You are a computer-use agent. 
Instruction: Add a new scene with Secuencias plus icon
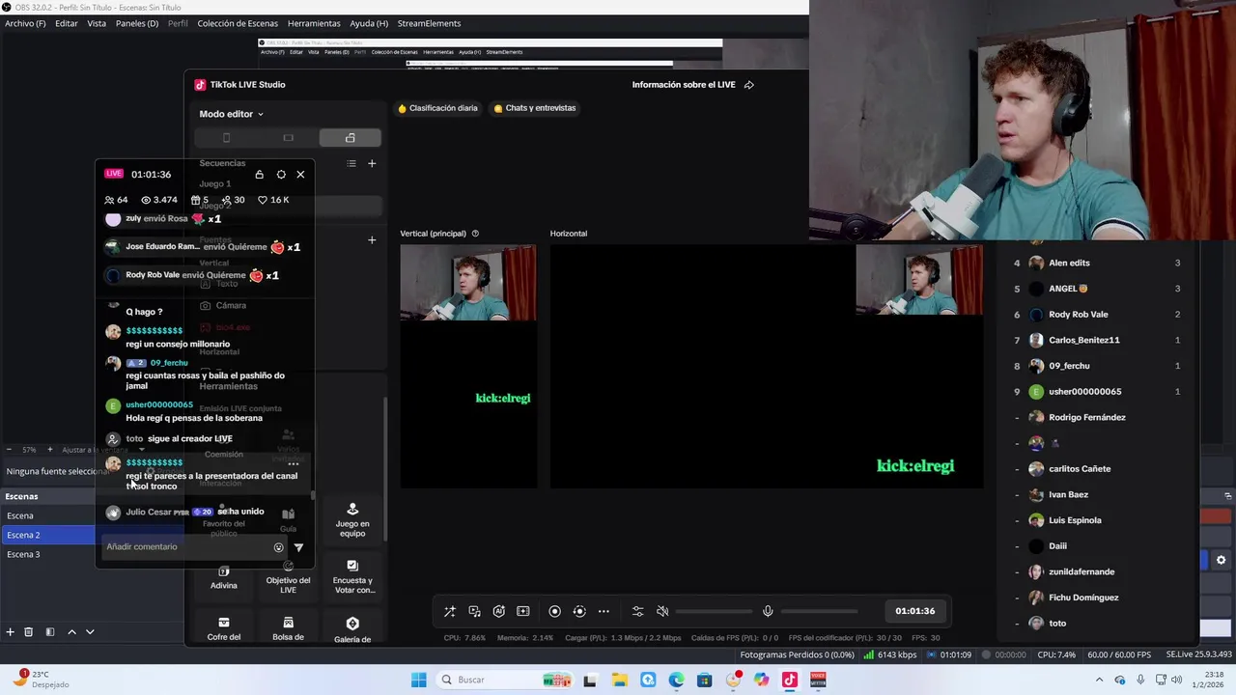point(372,163)
